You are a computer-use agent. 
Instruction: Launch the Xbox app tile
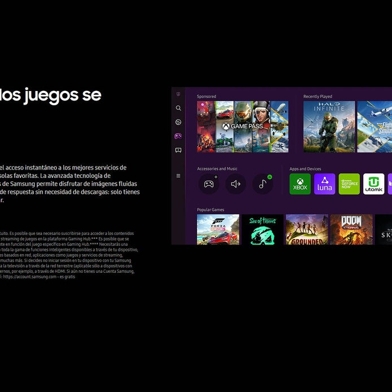[300, 184]
